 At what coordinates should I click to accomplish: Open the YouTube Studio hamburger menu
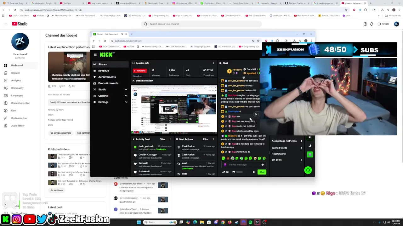[6, 24]
